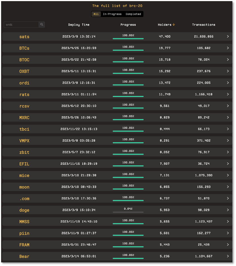236x266 pixels.
Task: Expand the moon row chevron
Action: pos(228,187)
